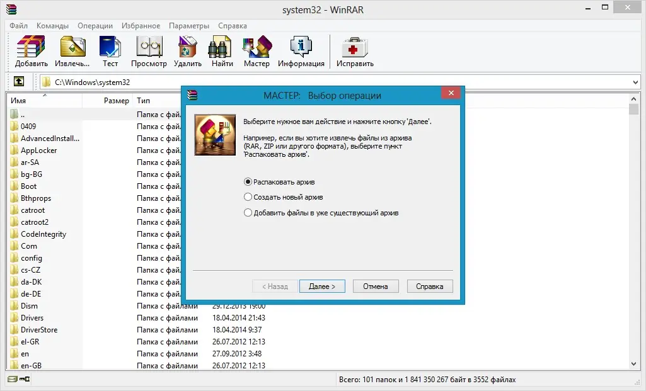Screen dimensions: 646x391
Task: Select 'Добавить файлы в уже существующий архив'
Action: (x=321, y=213)
